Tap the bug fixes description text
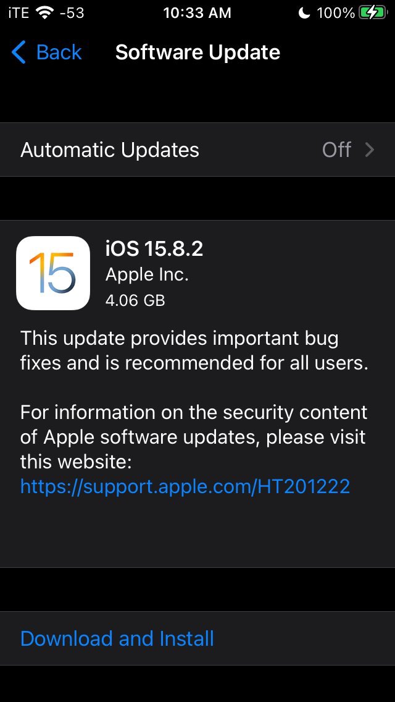The width and height of the screenshot is (395, 702). (x=194, y=350)
